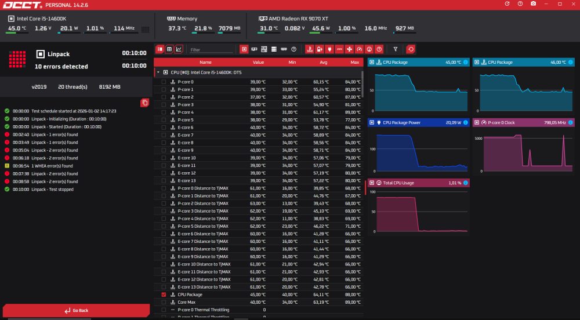Toggle the temperature sensor filter icon
Image resolution: width=580 pixels, height=320 pixels.
click(310, 49)
